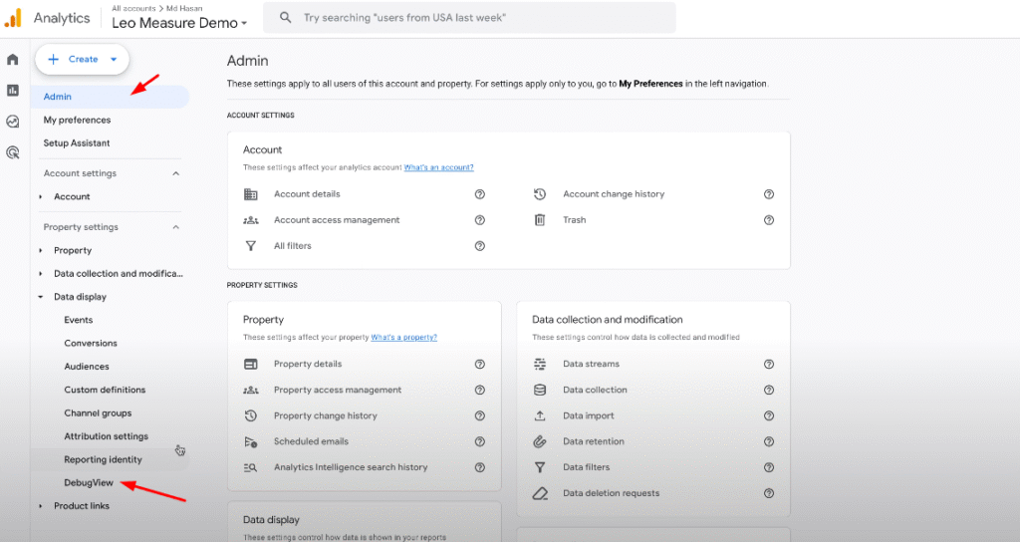1020x542 pixels.
Task: Click the Property change history icon
Action: (250, 415)
